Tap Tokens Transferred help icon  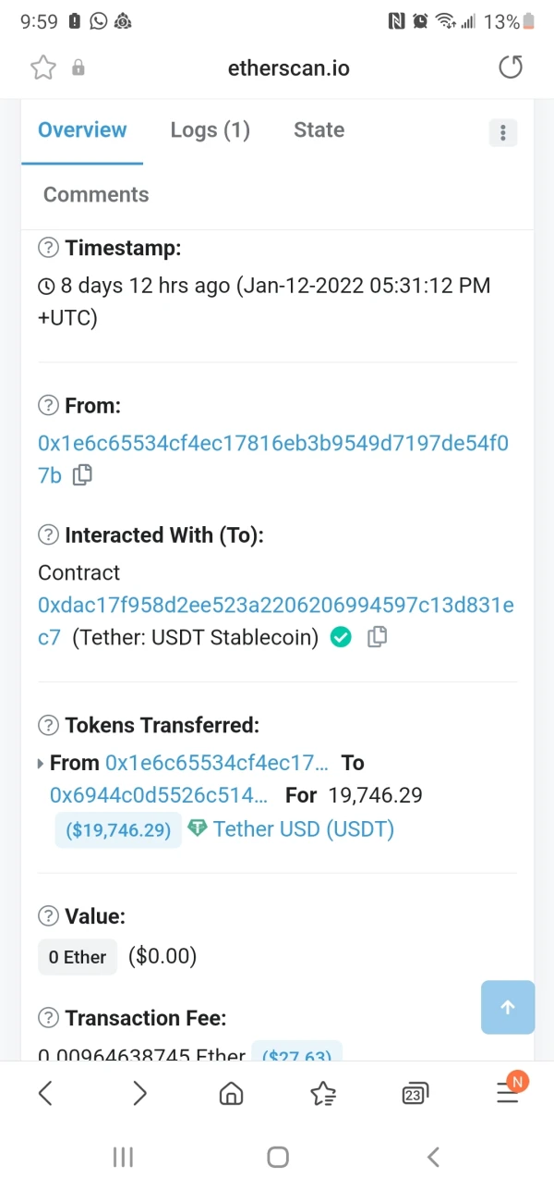(48, 725)
